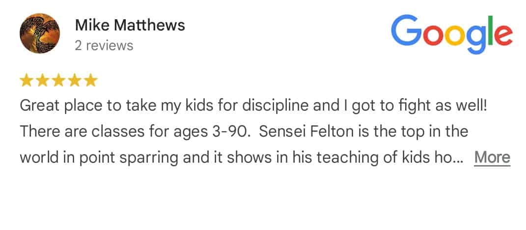Open Mike Matthews' profile avatar picture
The width and height of the screenshot is (526, 230).
click(40, 33)
